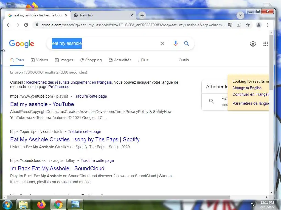Expand the soundcloud.com result dropdown arrow

pyautogui.click(x=78, y=161)
